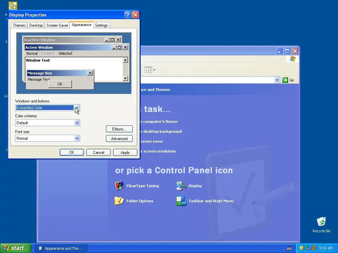Click the Advanced button
The height and width of the screenshot is (253, 338).
(119, 139)
